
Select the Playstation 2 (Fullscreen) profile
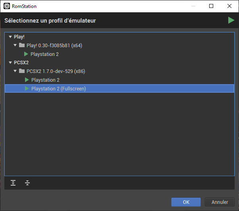58,88
